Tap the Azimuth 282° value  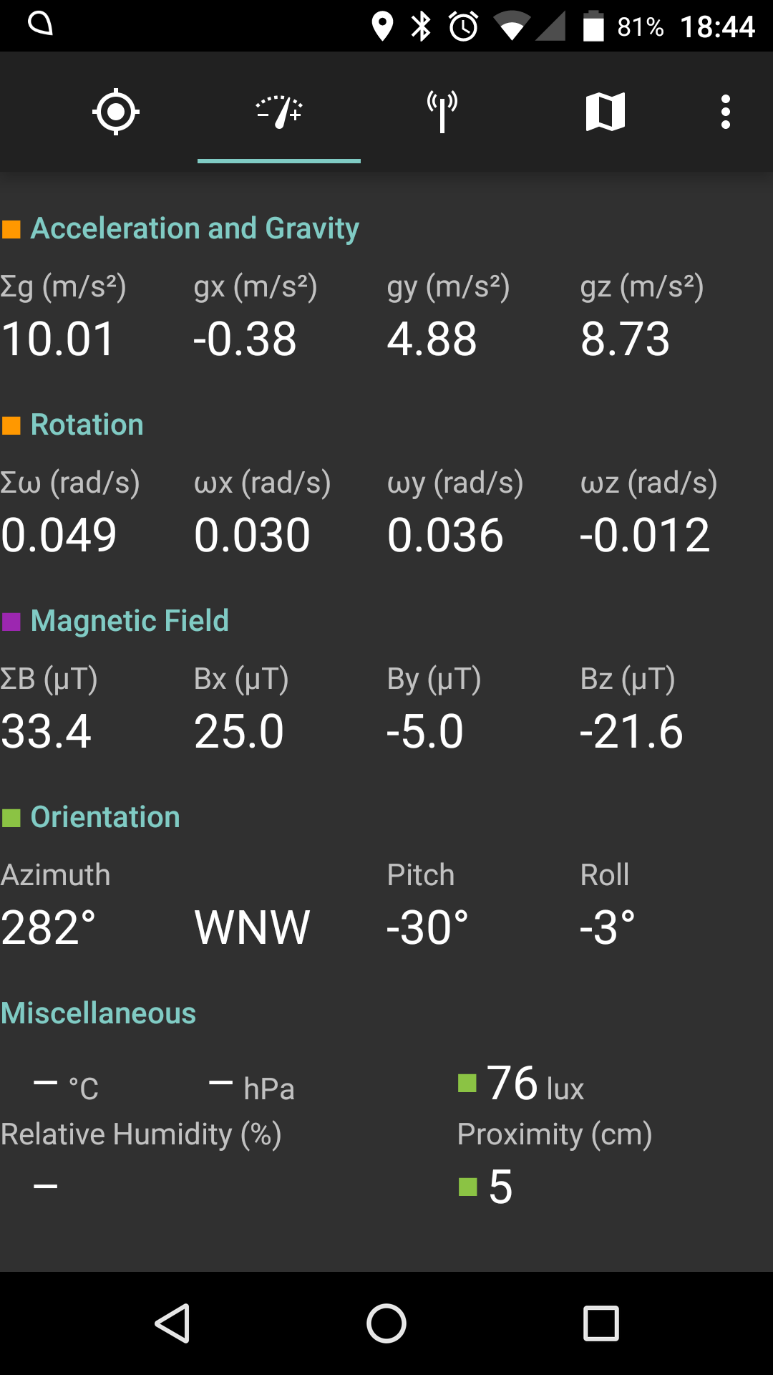[49, 927]
